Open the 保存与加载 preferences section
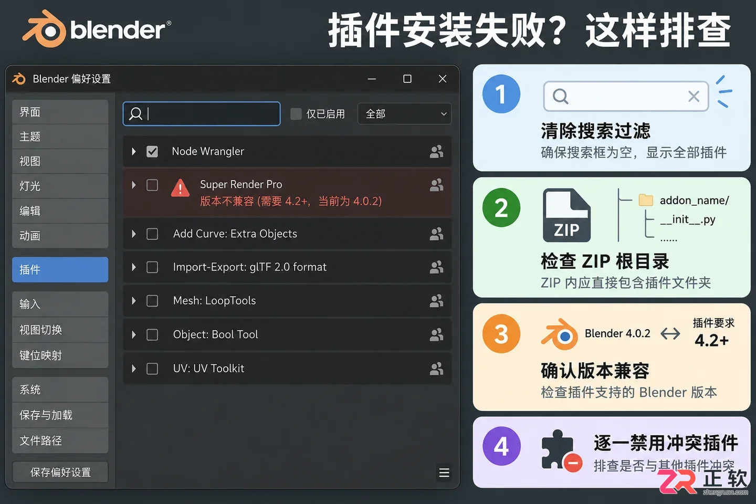Viewport: 756px width, 504px height. [60, 415]
